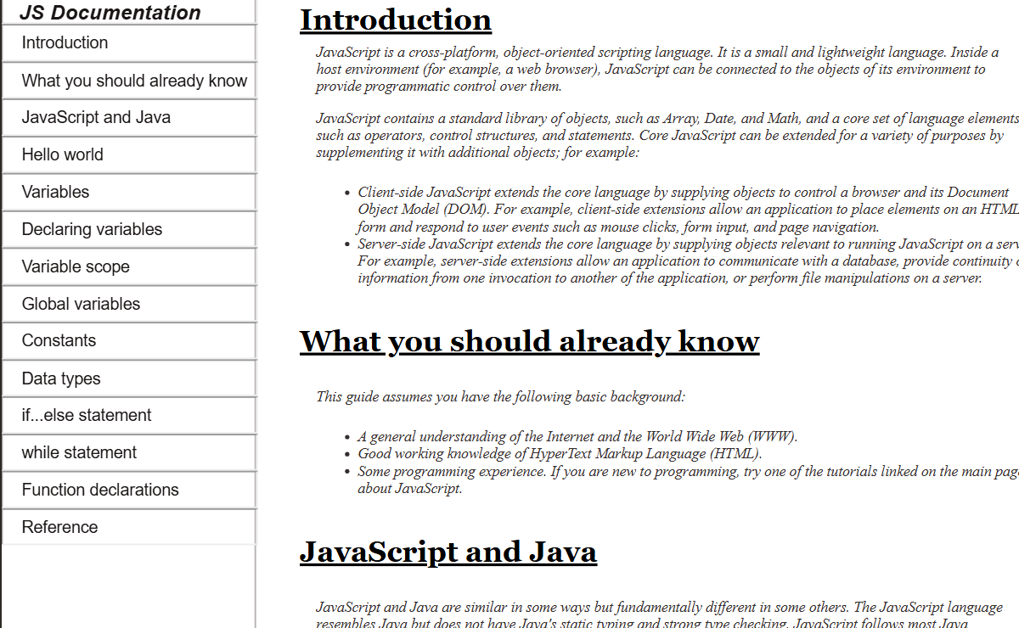Click the JavaScript and Java heading
This screenshot has height=628, width=1019.
click(448, 552)
